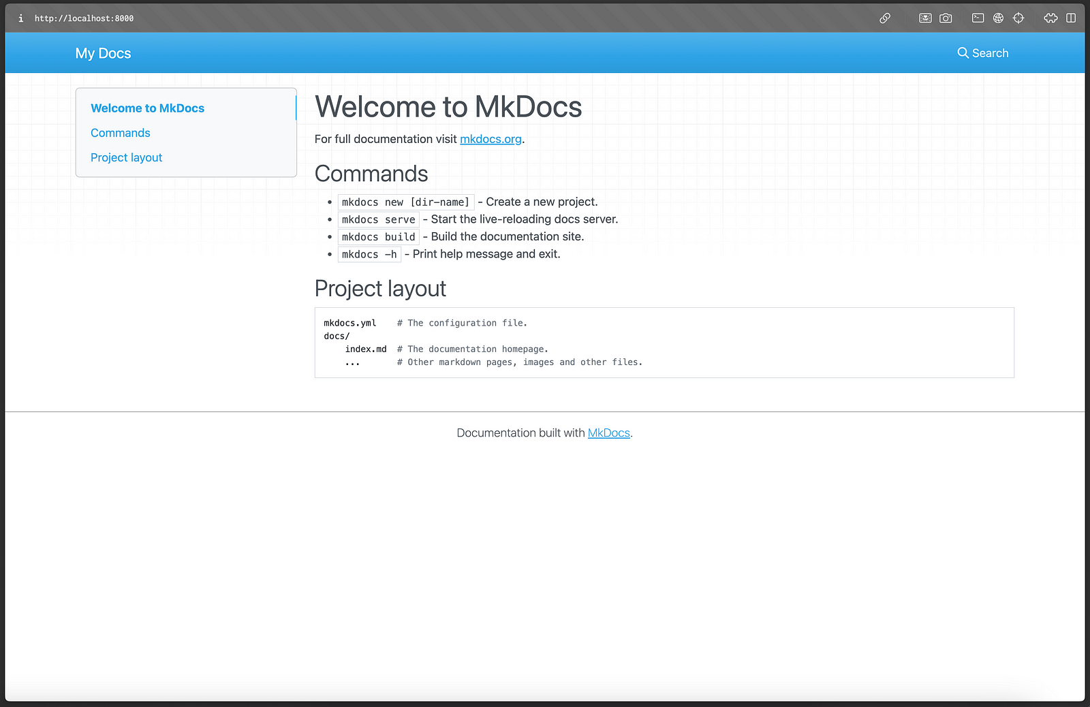1090x707 pixels.
Task: Click 'Print help message and exit.' text
Action: pos(486,254)
